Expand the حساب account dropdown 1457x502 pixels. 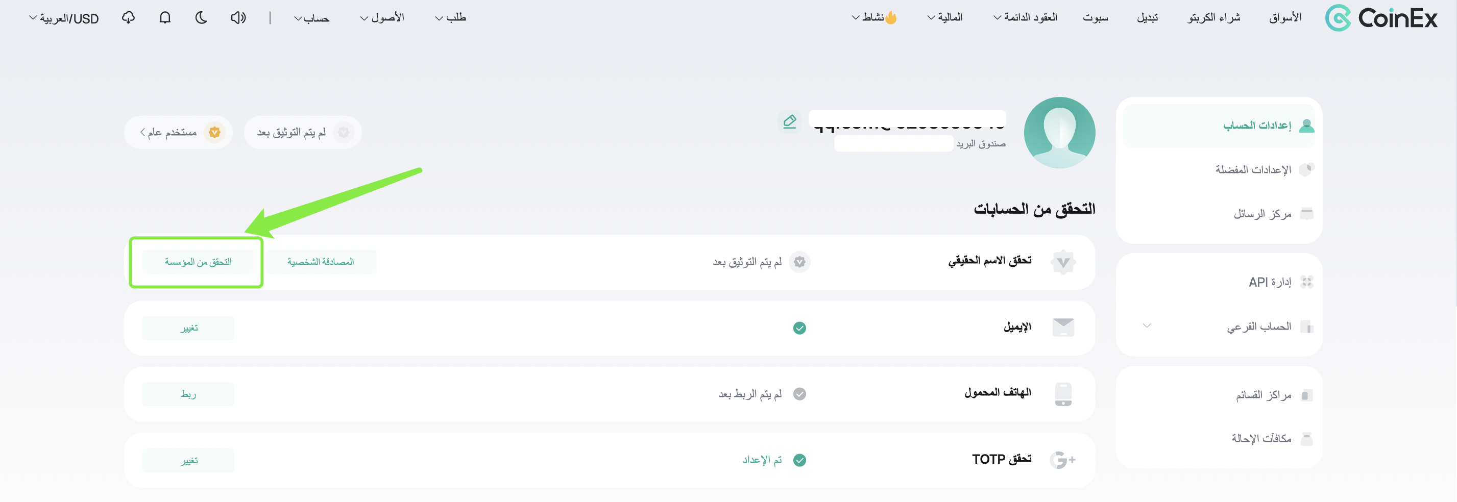311,18
